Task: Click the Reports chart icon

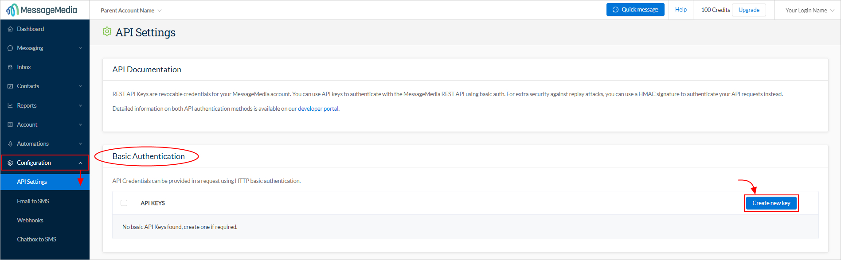Action: (x=10, y=105)
